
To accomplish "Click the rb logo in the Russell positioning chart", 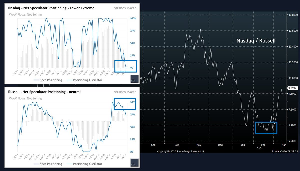I will coord(135,163).
